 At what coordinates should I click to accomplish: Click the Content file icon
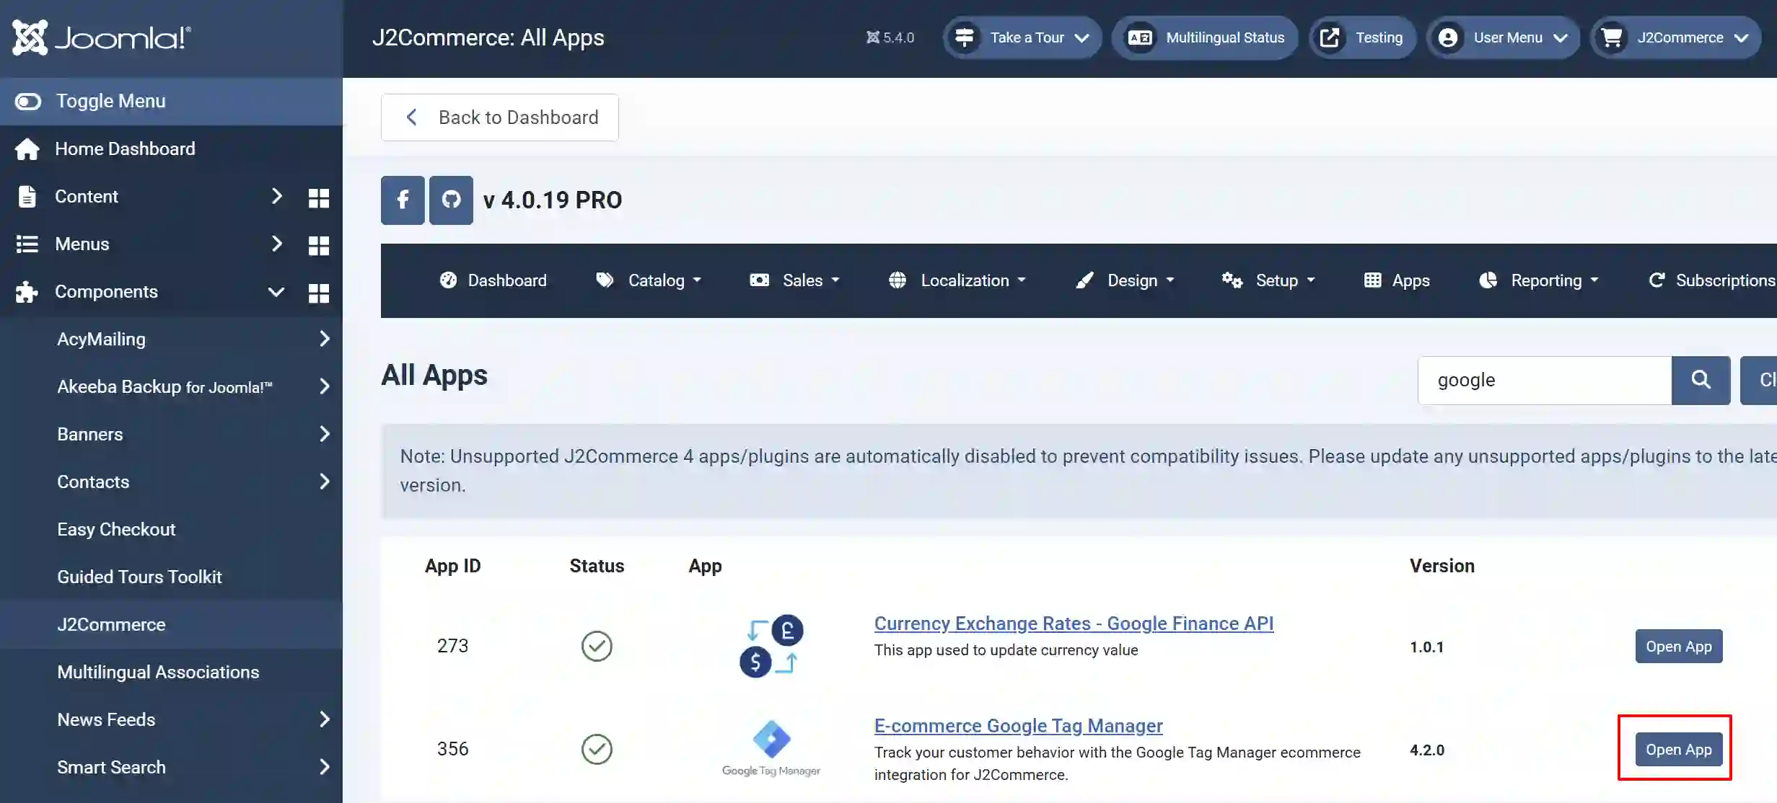coord(27,196)
